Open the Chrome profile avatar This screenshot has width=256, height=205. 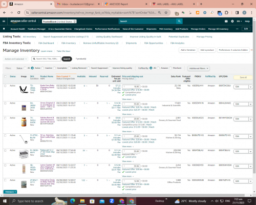point(244,13)
